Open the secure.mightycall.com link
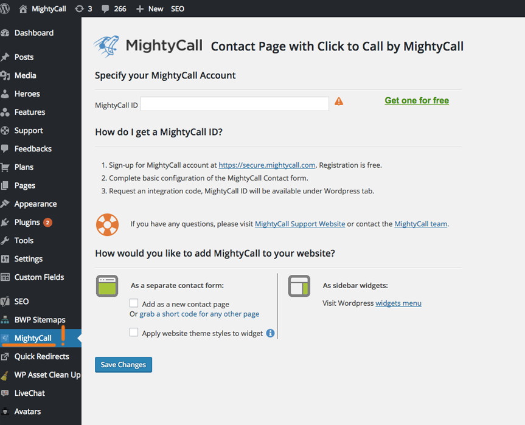This screenshot has width=525, height=425. tap(267, 165)
